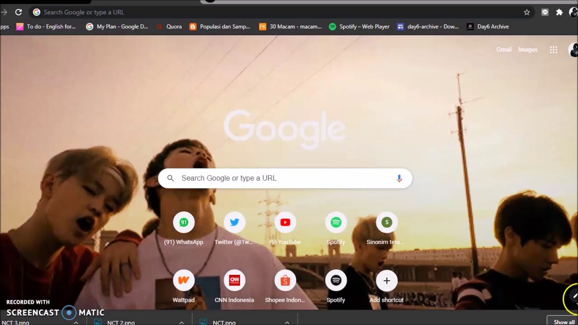Open the Twitter shortcut
The image size is (578, 325).
click(234, 228)
